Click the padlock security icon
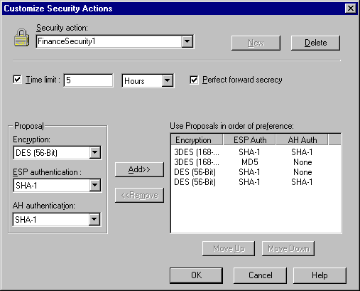The height and width of the screenshot is (291, 360). click(22, 38)
